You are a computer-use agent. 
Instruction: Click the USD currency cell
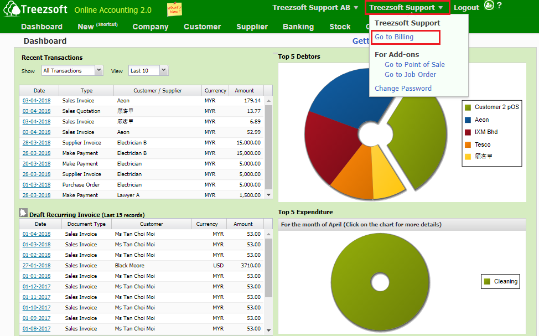coord(218,266)
